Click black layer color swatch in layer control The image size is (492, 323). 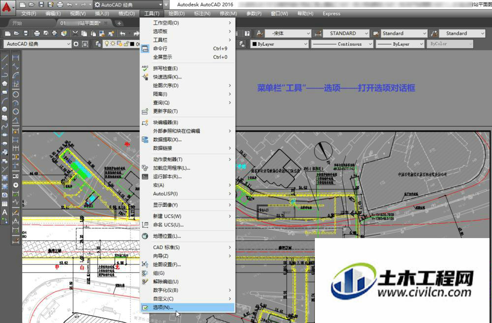tap(132, 44)
